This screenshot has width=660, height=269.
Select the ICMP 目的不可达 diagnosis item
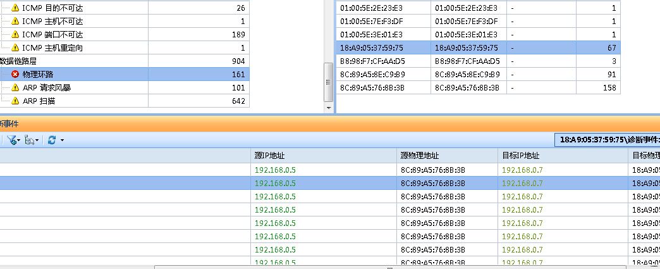coord(125,8)
